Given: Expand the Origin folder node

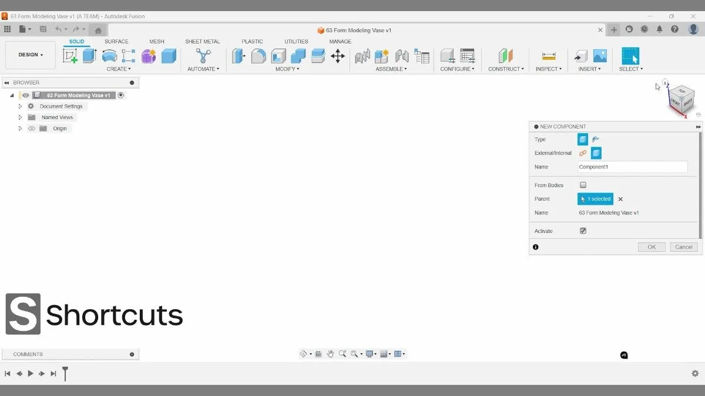Looking at the screenshot, I should click(20, 128).
